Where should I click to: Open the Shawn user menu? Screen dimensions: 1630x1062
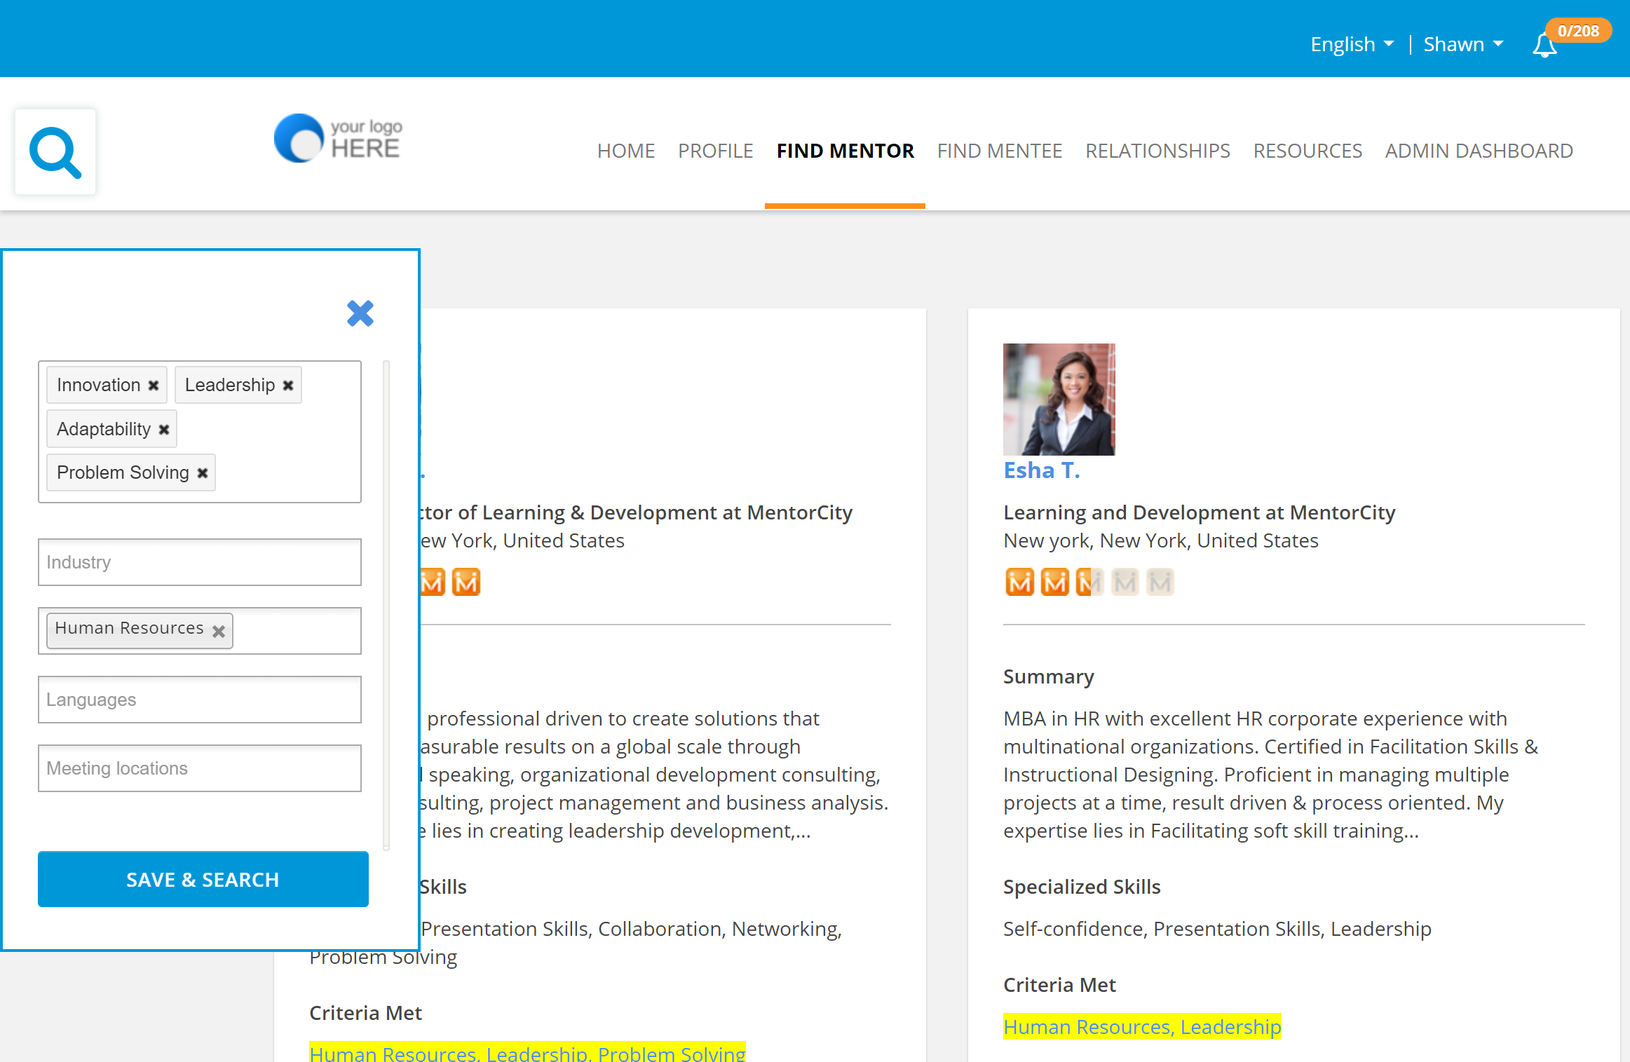pyautogui.click(x=1463, y=44)
